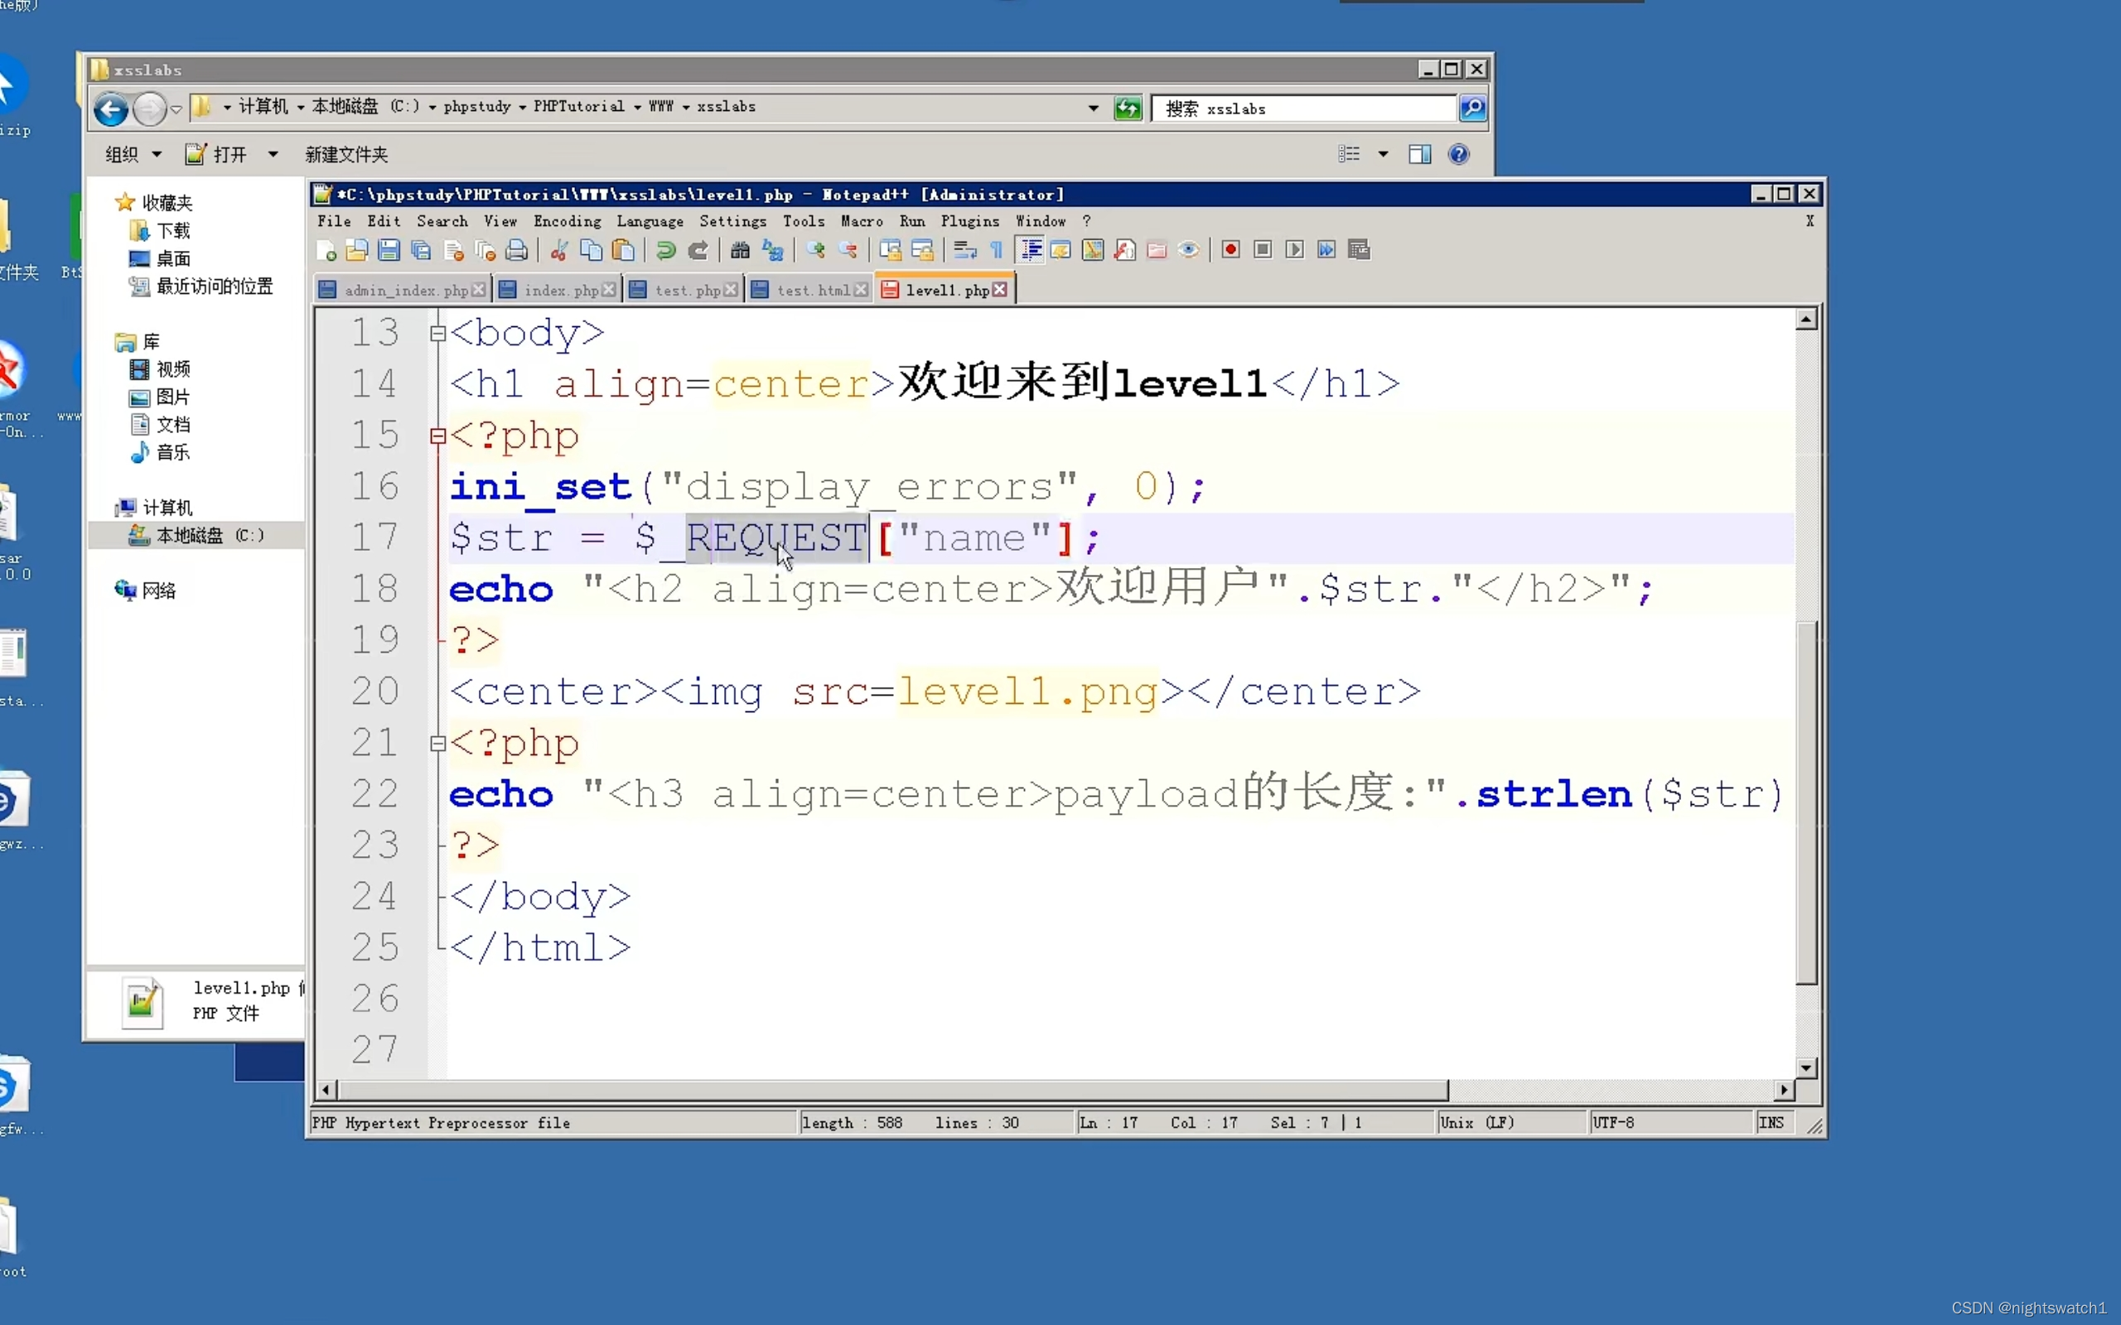Click the Close file toolbar icon

[453, 251]
